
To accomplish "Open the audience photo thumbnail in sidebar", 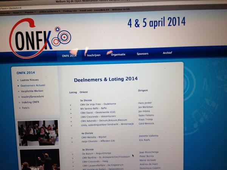I will click(38, 133).
